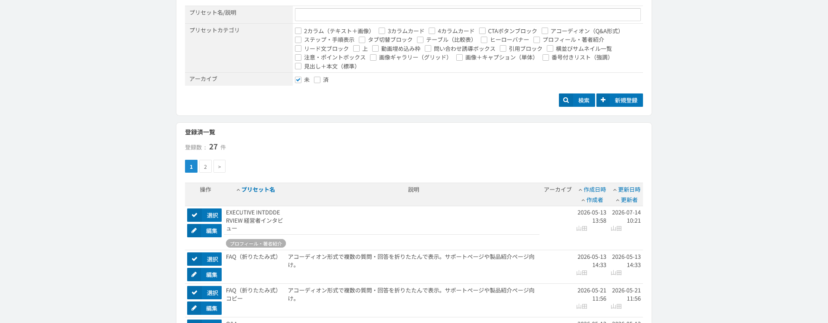Click preset name FAQ(折りたたみ式)コピー
This screenshot has width=828, height=323.
pos(253,295)
